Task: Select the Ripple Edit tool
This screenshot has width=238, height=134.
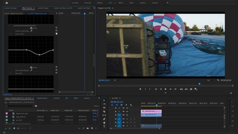Action: [x=104, y=108]
